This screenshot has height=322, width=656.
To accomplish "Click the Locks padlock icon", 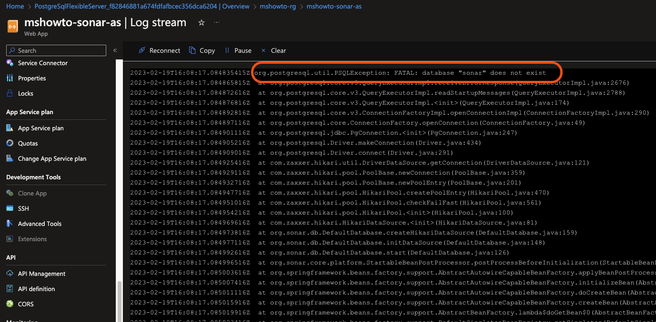I will pos(10,93).
